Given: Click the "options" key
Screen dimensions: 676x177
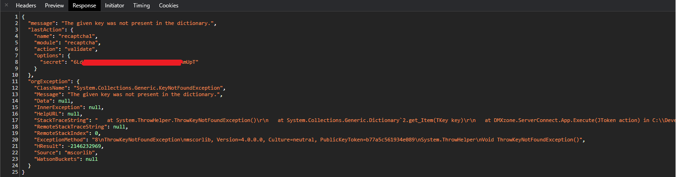Looking at the screenshot, I should click(x=48, y=55).
